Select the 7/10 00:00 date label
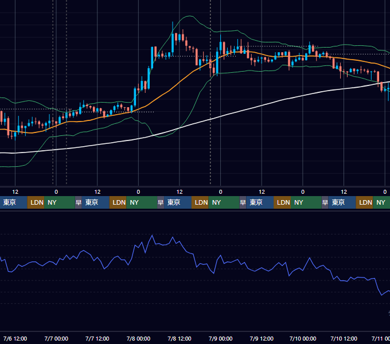 coord(303,338)
